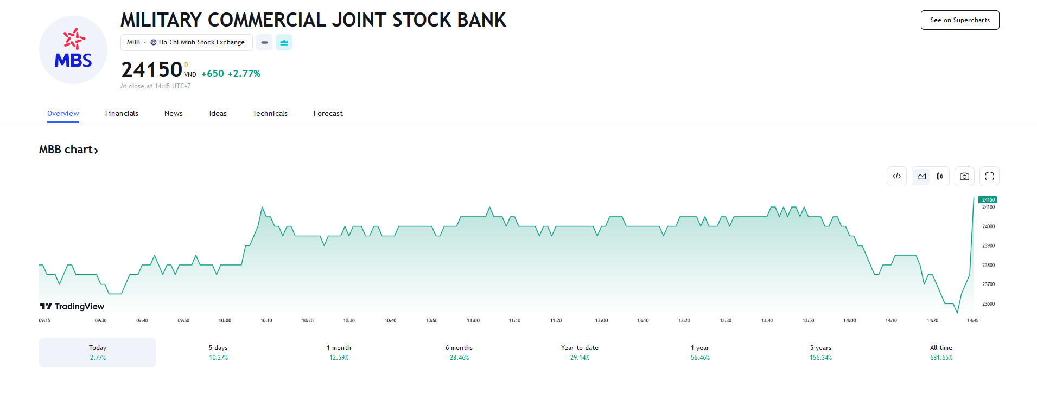Click the embed chart code icon
This screenshot has width=1037, height=395.
896,177
